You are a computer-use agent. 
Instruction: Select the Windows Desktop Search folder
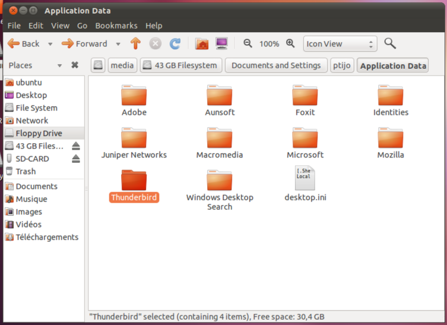point(219,181)
